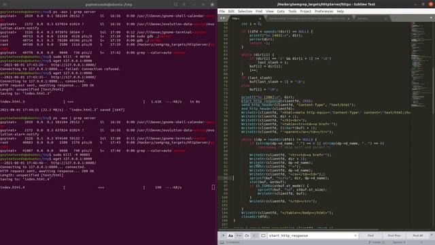Click the terminal title bar text

[x=109, y=5]
